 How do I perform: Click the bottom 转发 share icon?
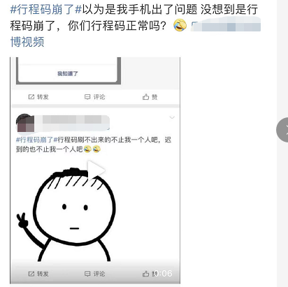point(38,274)
